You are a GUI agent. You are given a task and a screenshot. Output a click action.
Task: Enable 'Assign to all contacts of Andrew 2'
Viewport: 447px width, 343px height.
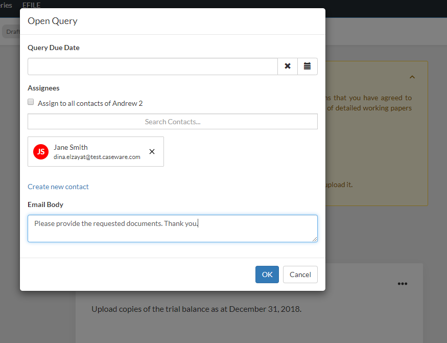(30, 101)
